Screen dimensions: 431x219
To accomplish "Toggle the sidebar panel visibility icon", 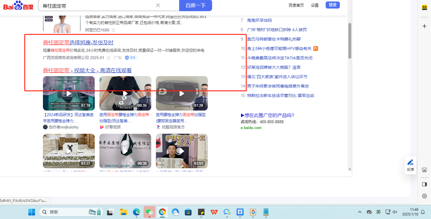I will [424, 184].
